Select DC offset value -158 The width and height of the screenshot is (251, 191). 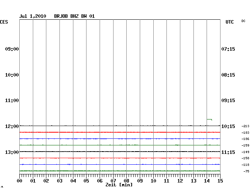coord(245,158)
